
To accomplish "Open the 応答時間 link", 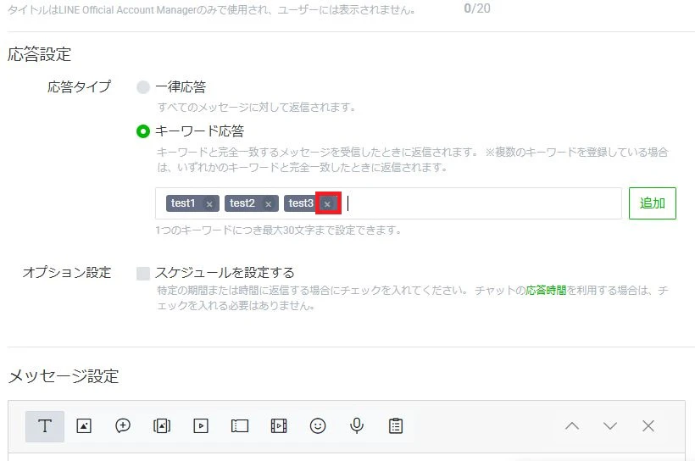I will point(546,291).
